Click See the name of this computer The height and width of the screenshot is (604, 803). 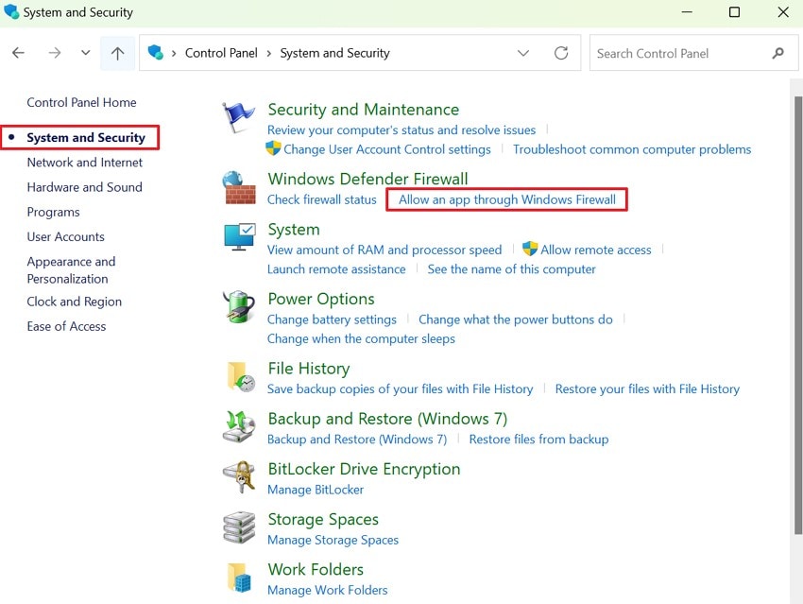pyautogui.click(x=512, y=269)
